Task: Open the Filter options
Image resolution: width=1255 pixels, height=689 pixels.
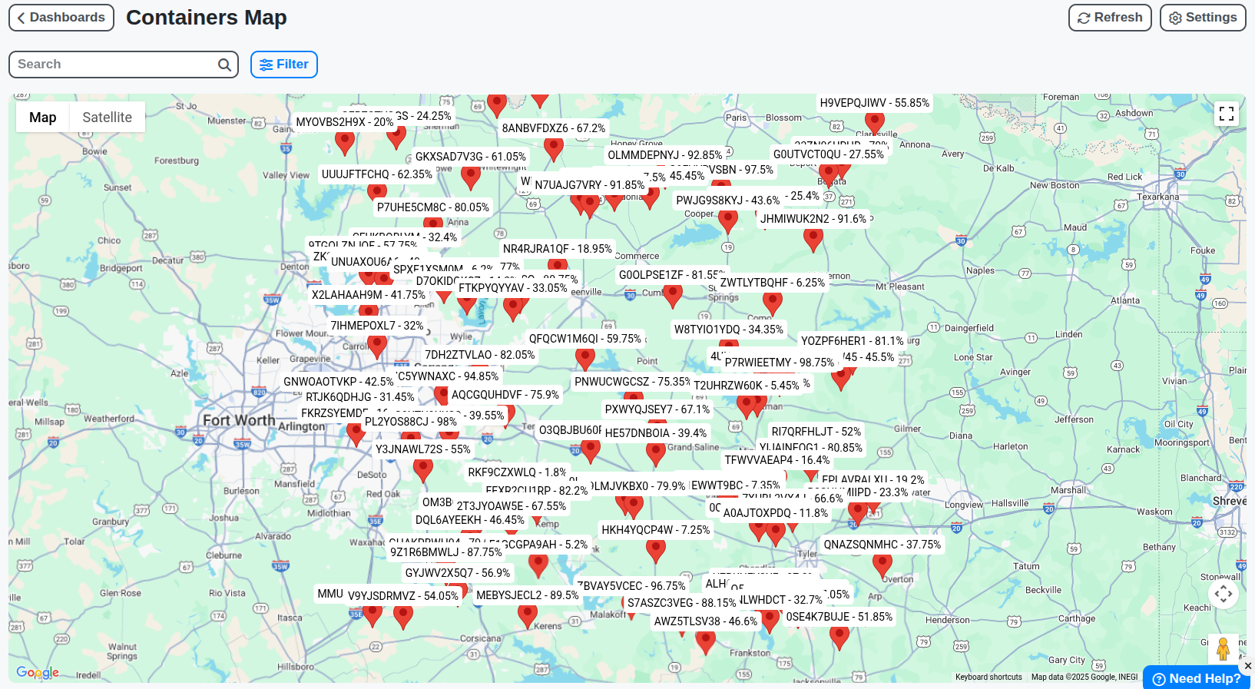Action: (x=284, y=65)
